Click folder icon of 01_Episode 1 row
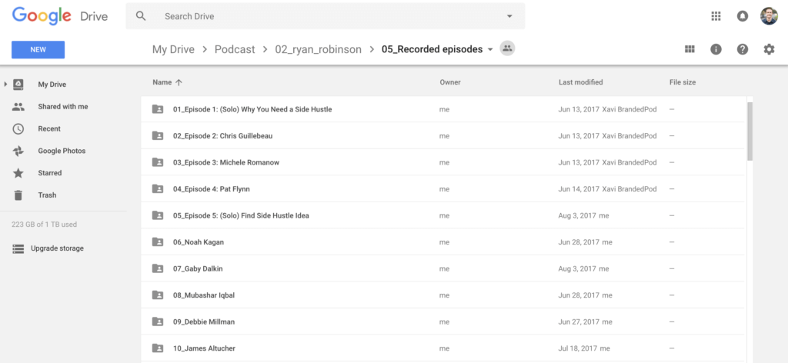788x363 pixels. (x=158, y=109)
